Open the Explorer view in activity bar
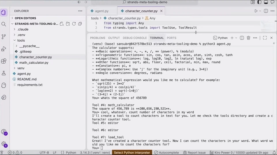277x155 pixels. (x=3, y=12)
